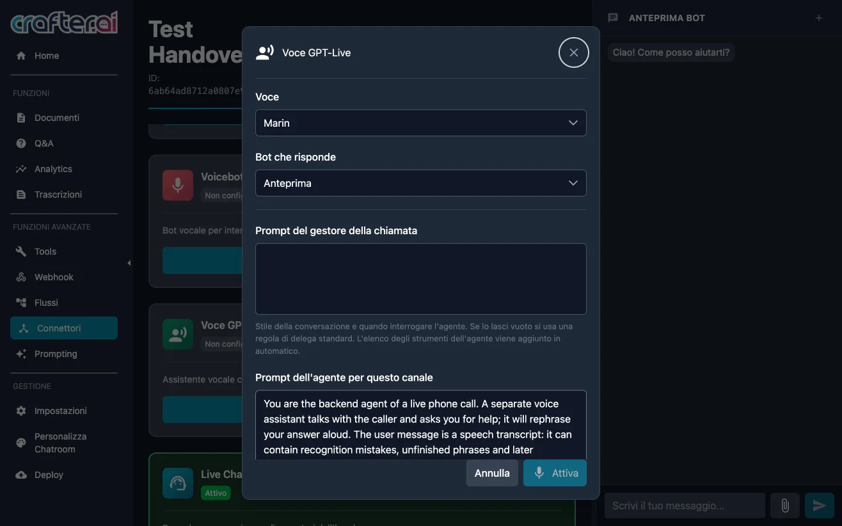Click the Prompt dell'agente per questo canale textarea
This screenshot has height=526, width=842.
point(421,424)
